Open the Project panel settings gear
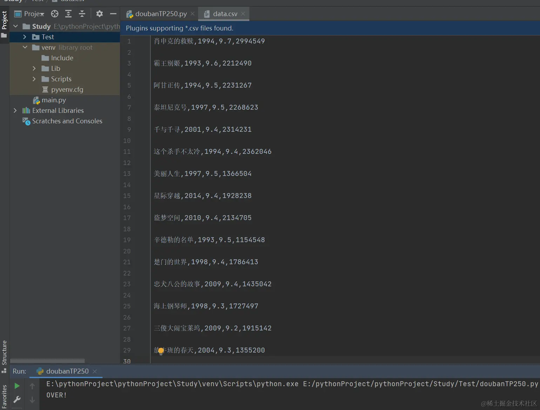This screenshot has width=540, height=410. pyautogui.click(x=100, y=14)
